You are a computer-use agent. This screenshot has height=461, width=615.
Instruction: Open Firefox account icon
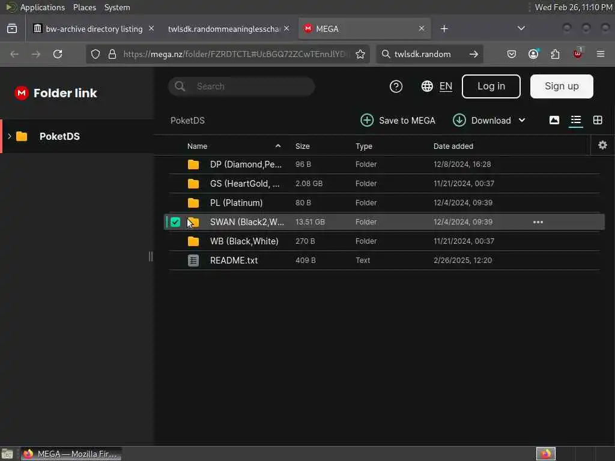pyautogui.click(x=533, y=53)
